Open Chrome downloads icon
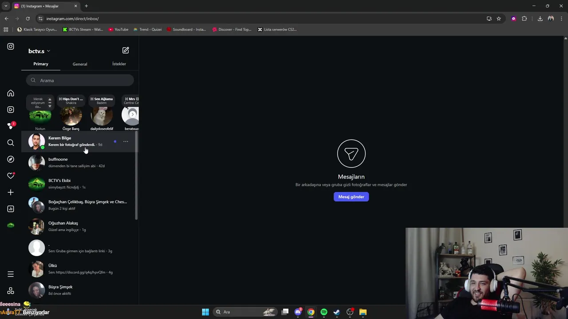The height and width of the screenshot is (319, 568). pos(540,19)
